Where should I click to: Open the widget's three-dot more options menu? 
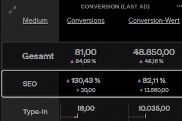pyautogui.click(x=179, y=6)
